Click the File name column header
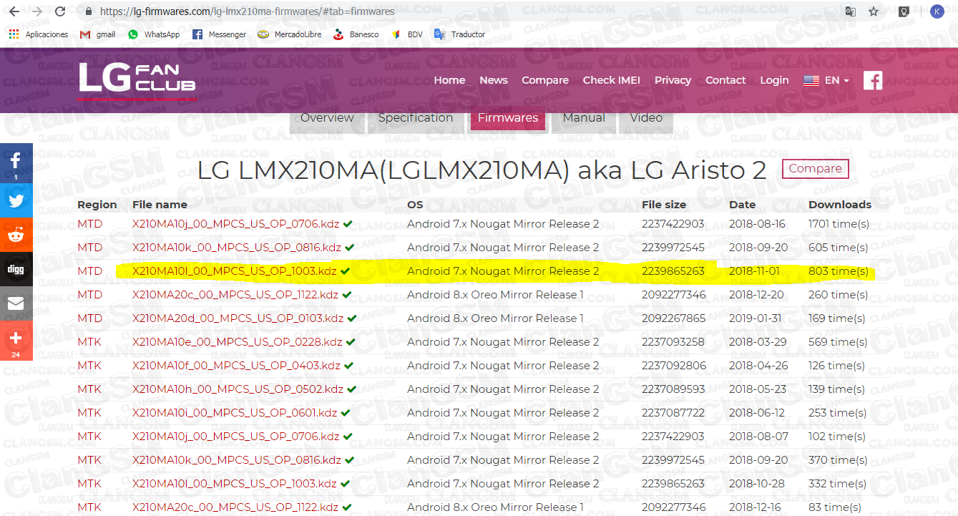The image size is (958, 516). pyautogui.click(x=160, y=205)
